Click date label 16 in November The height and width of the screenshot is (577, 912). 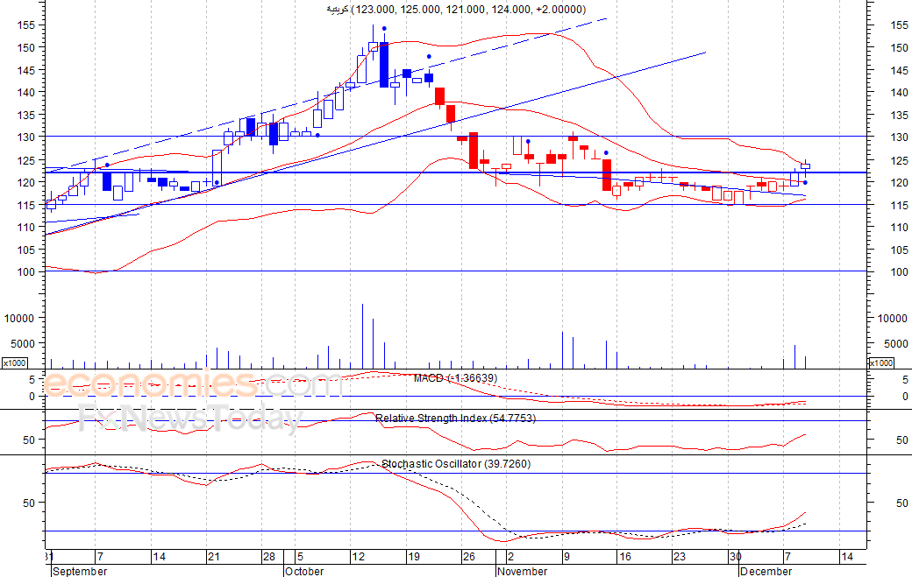tap(624, 557)
